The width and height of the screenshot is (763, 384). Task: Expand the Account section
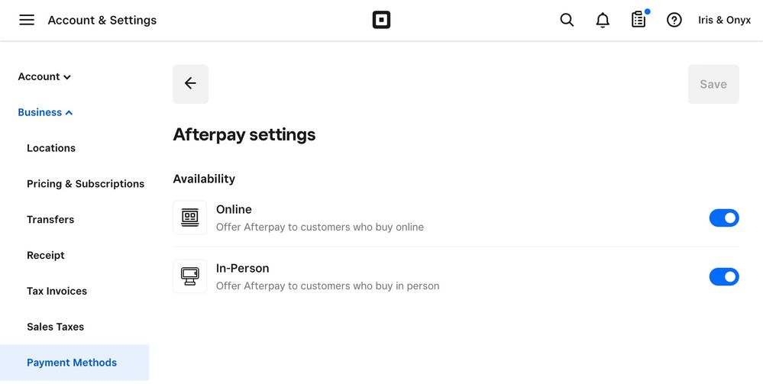[x=44, y=76]
